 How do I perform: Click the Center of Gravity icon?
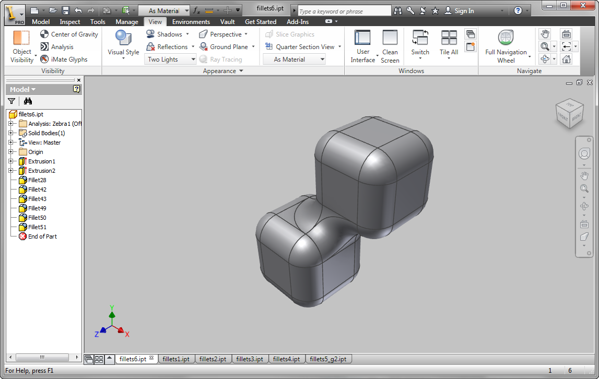(45, 34)
